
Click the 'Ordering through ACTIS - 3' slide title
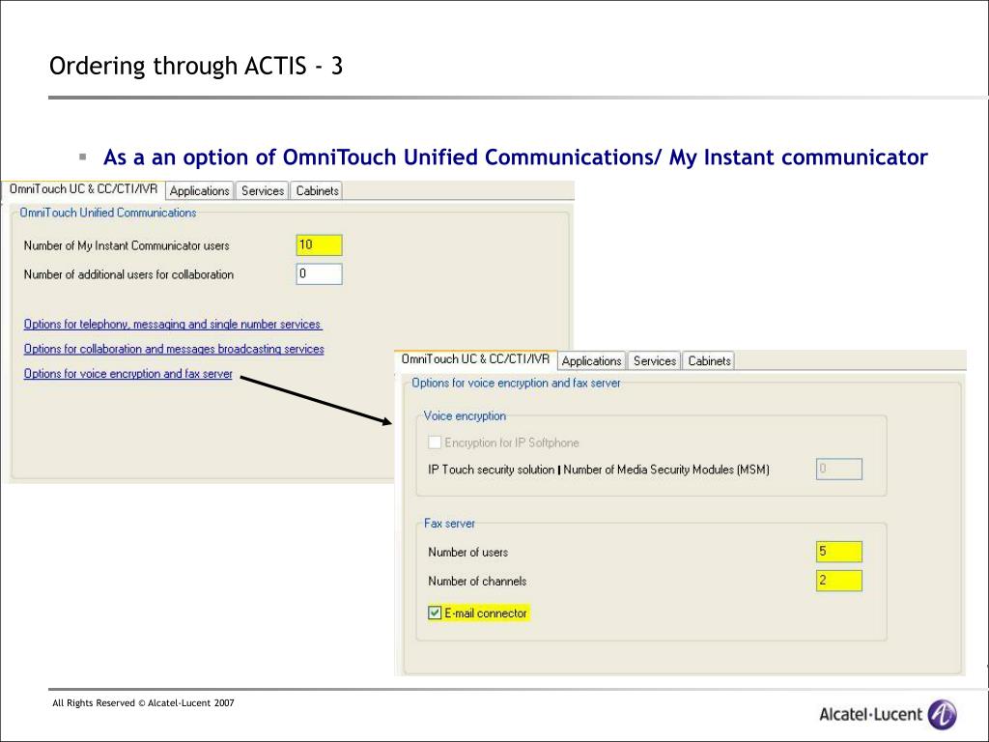coord(196,67)
